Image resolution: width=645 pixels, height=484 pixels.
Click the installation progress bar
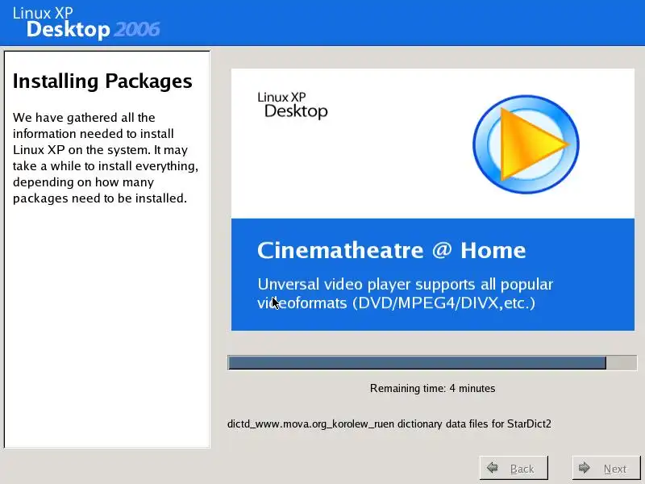[x=432, y=362]
